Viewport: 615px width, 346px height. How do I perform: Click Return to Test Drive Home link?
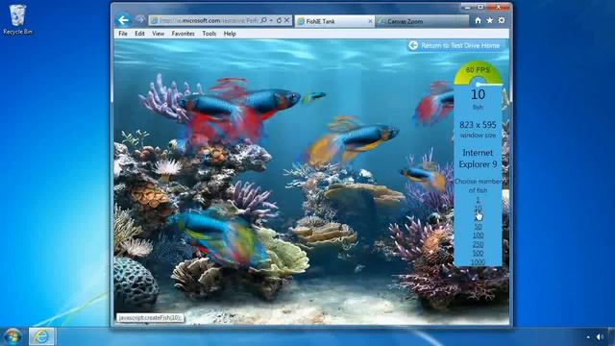[x=460, y=45]
